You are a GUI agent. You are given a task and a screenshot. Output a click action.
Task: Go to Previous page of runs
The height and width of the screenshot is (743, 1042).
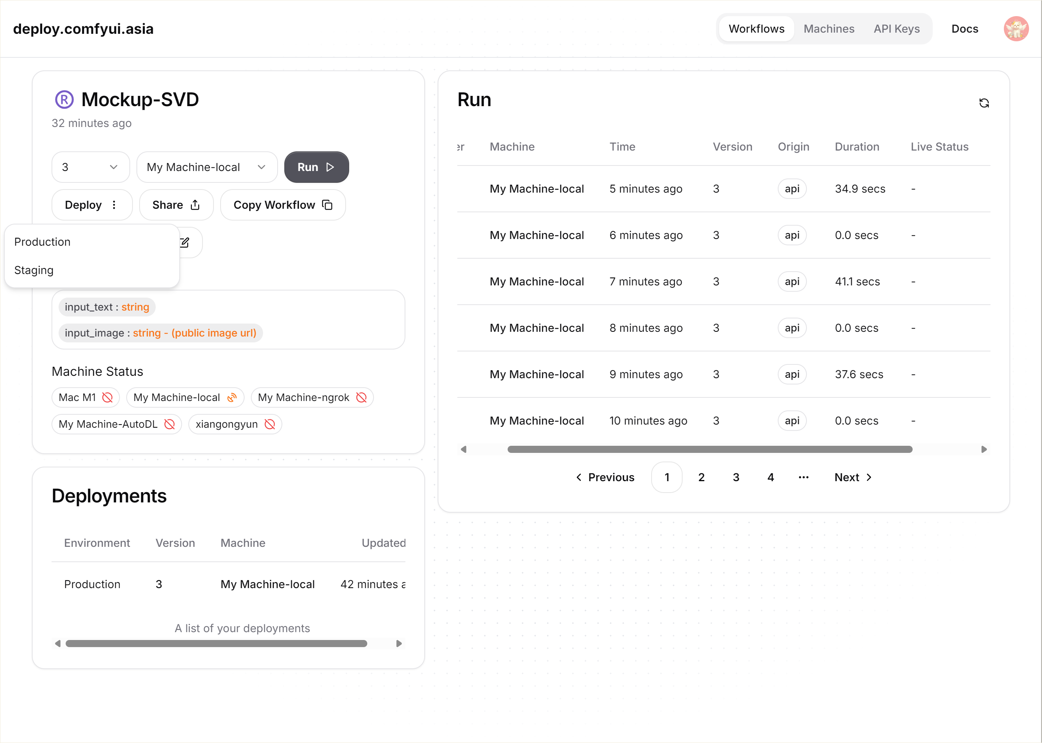coord(605,477)
